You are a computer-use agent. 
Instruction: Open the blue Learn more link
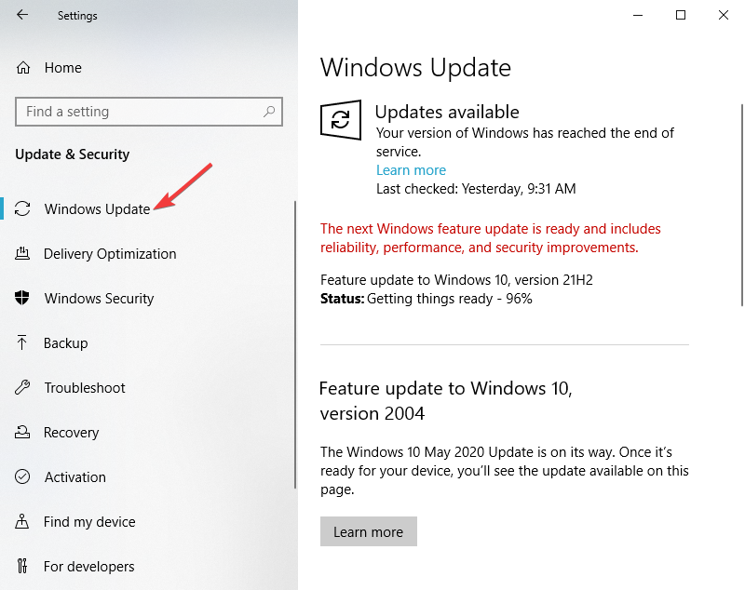[411, 170]
